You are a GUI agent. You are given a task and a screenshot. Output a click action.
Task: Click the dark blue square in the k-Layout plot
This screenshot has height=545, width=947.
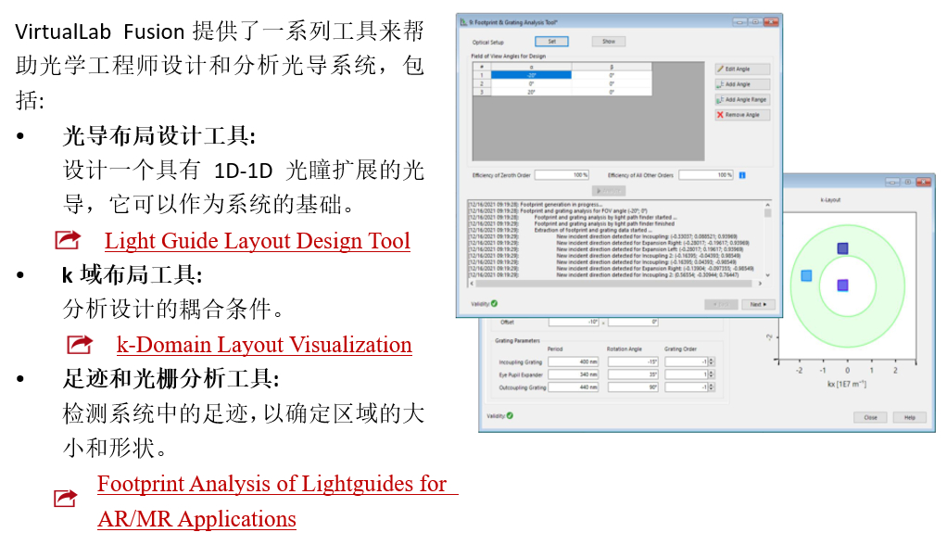click(x=842, y=247)
